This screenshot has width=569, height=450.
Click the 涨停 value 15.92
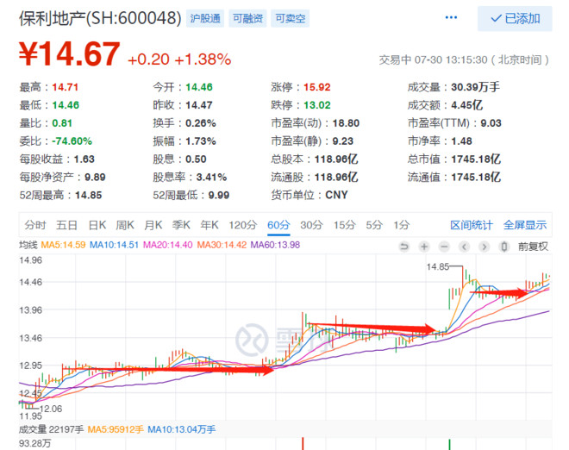point(317,87)
